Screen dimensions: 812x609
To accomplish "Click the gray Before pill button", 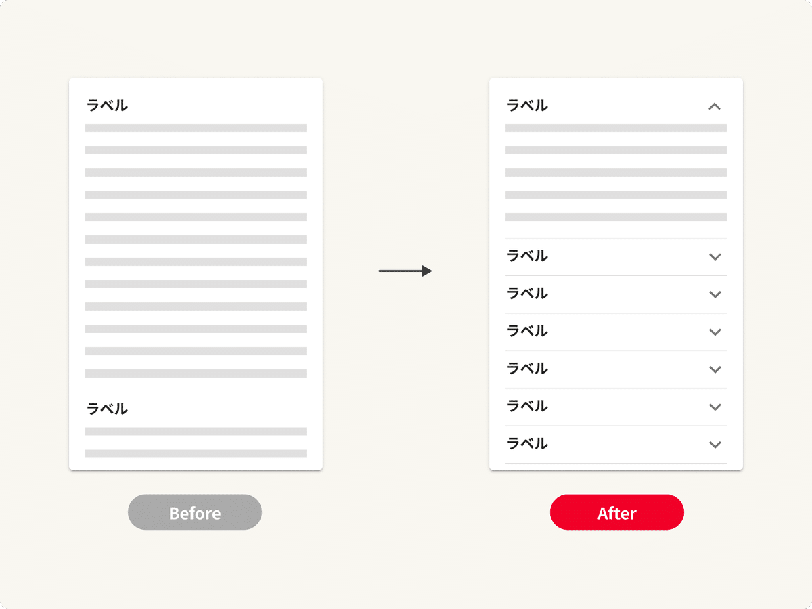I will [x=195, y=512].
